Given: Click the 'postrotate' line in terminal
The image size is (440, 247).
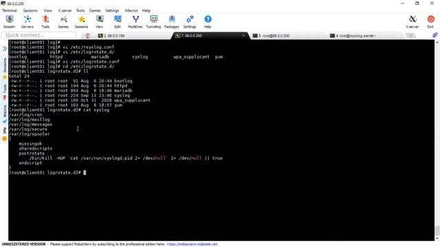Looking at the screenshot, I should tap(32, 153).
